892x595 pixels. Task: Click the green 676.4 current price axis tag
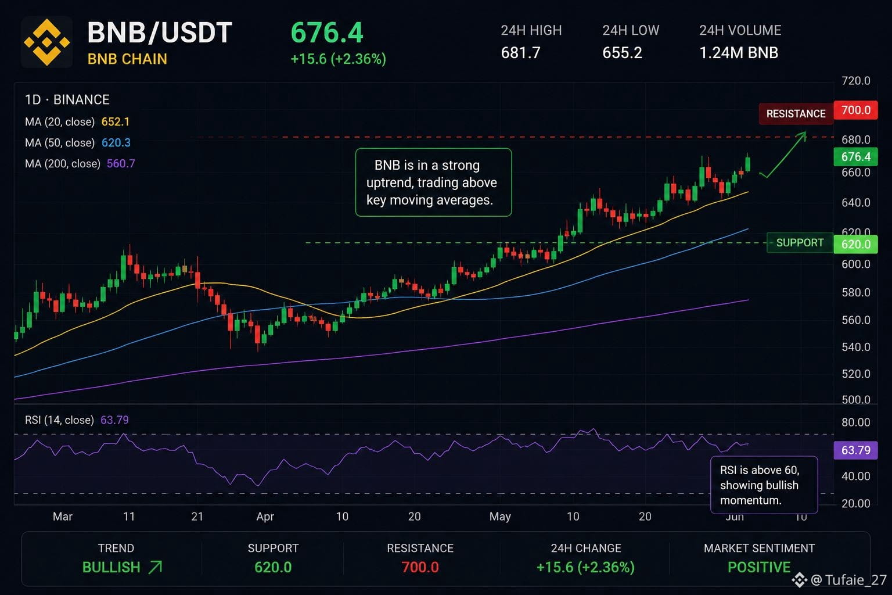click(855, 157)
